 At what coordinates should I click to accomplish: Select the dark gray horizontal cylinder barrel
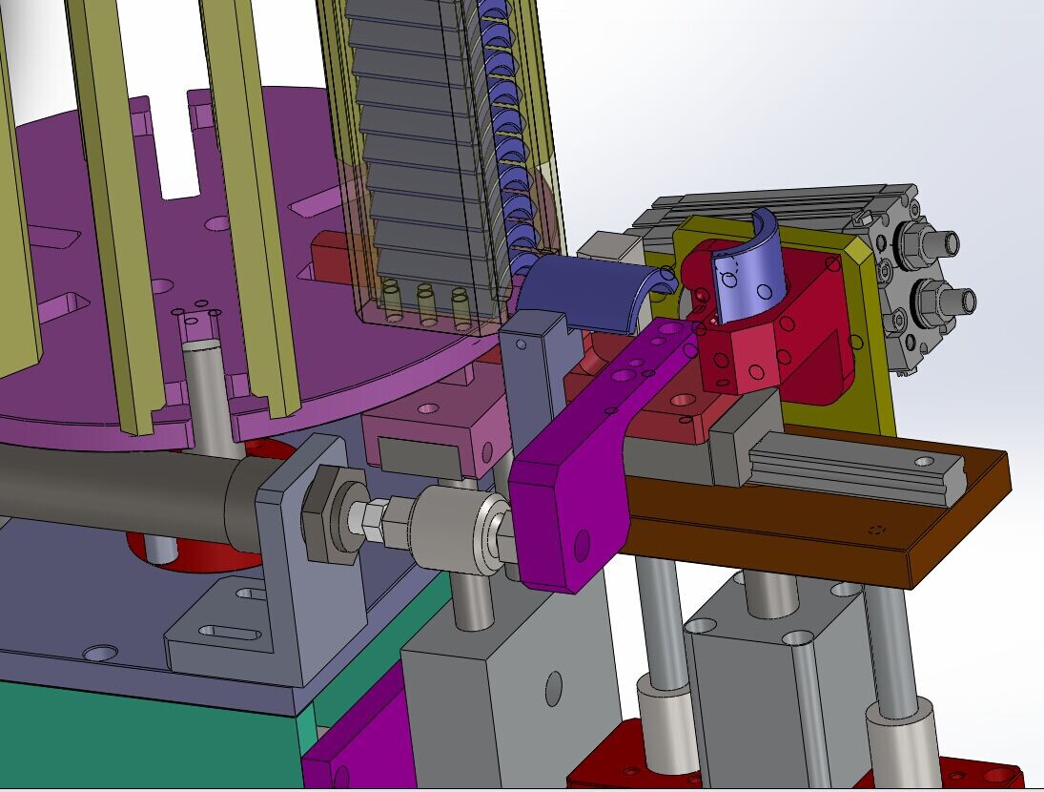coord(120,490)
